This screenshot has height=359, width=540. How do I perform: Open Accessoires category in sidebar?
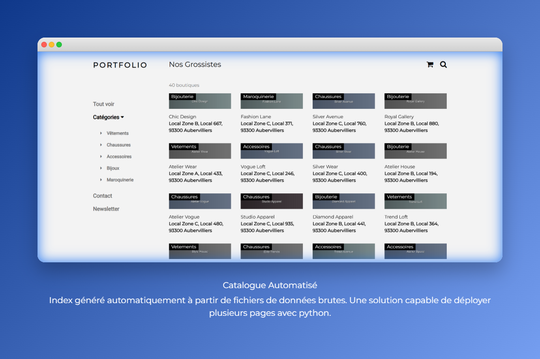point(119,157)
